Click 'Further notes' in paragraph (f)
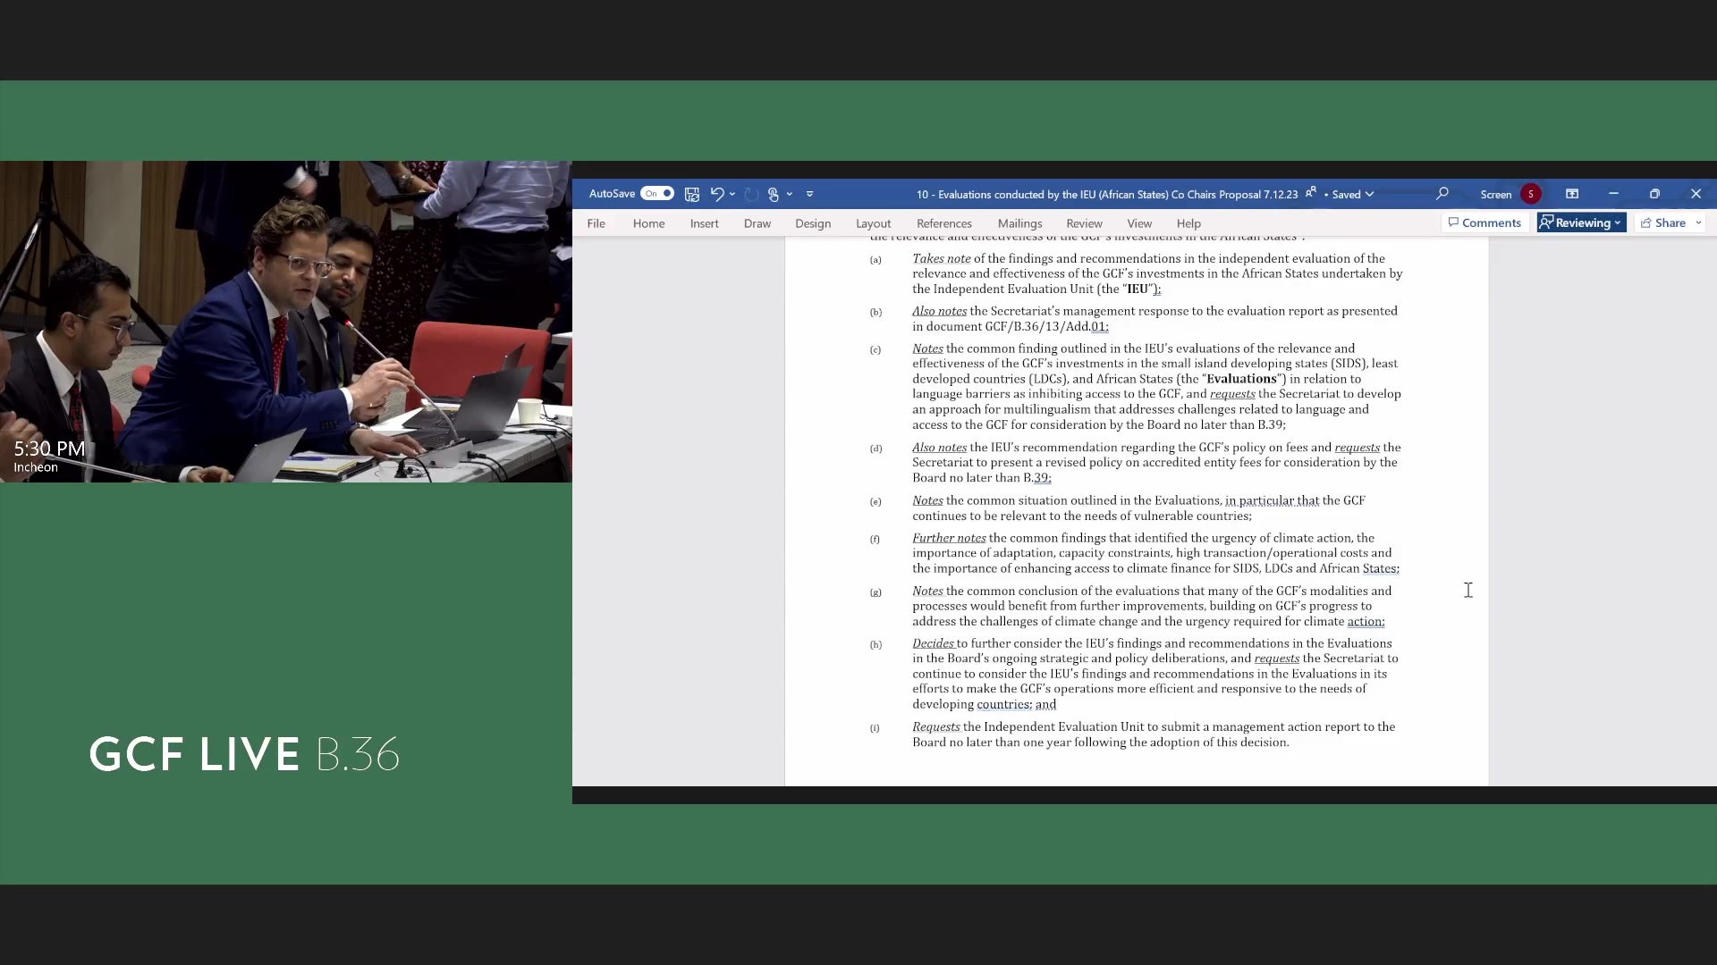The image size is (1717, 965). coord(949,538)
